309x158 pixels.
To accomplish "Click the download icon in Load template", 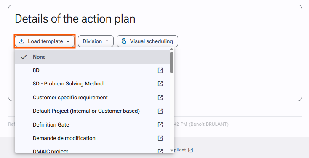I will [x=21, y=41].
